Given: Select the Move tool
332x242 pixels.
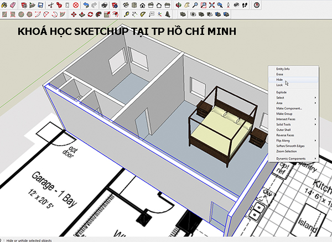Looking at the screenshot, I should click(x=74, y=14).
